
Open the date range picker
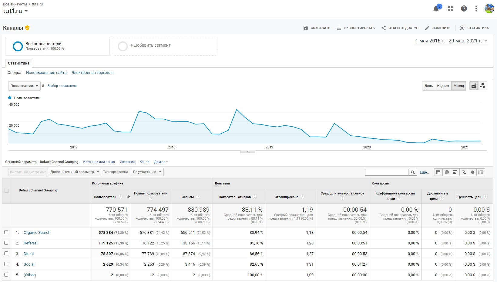pyautogui.click(x=451, y=41)
